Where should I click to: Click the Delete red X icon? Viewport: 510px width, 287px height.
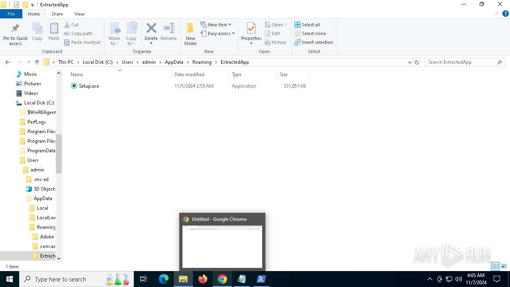click(151, 28)
